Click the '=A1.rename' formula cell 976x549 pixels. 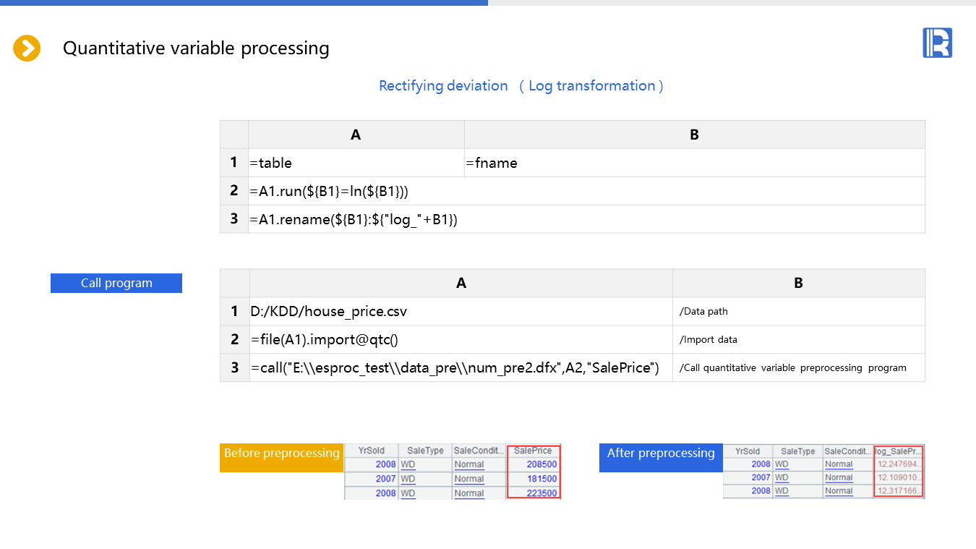(x=587, y=219)
